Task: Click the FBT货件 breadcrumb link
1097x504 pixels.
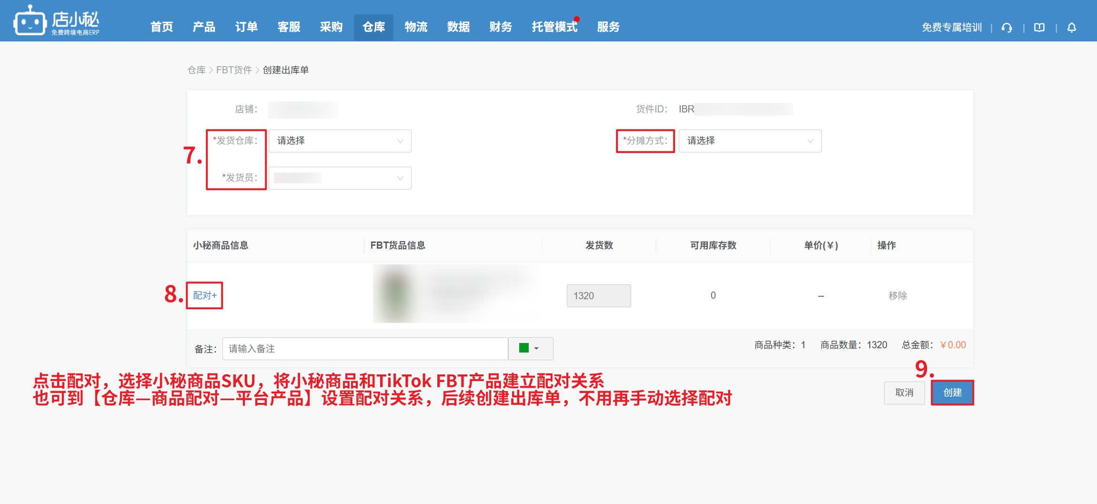Action: (234, 70)
